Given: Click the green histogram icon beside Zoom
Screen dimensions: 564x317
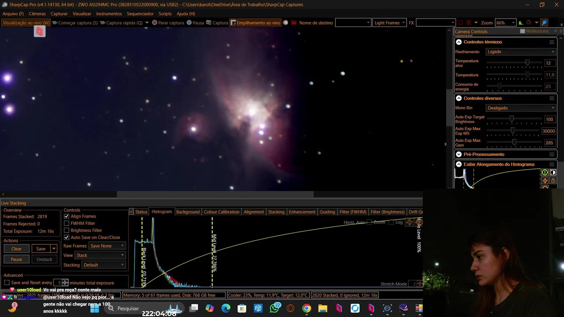Looking at the screenshot, I should [521, 22].
